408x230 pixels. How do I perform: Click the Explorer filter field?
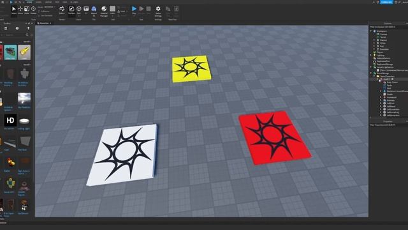click(388, 27)
